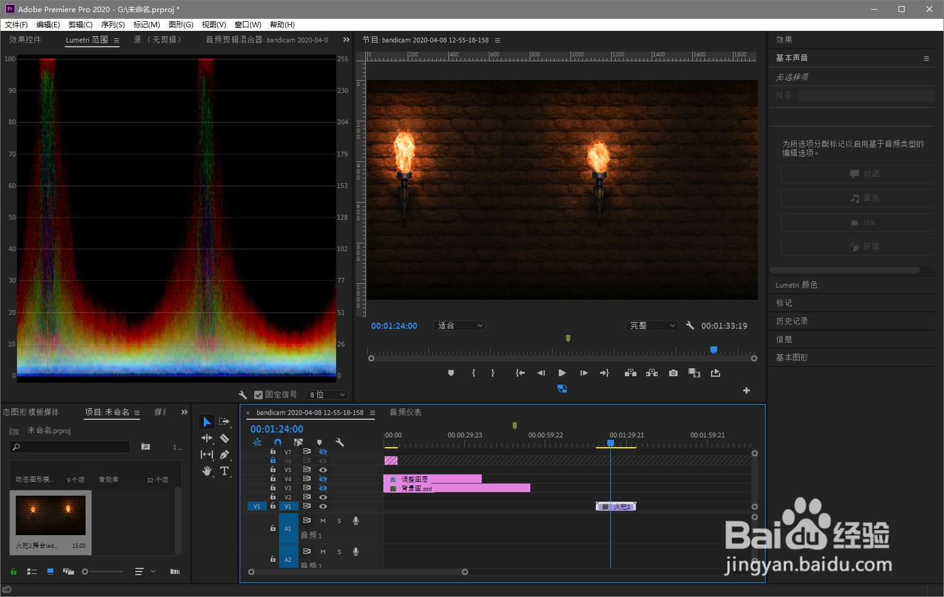Open Lumetri 范围 panel menu
Image resolution: width=944 pixels, height=597 pixels.
point(116,40)
